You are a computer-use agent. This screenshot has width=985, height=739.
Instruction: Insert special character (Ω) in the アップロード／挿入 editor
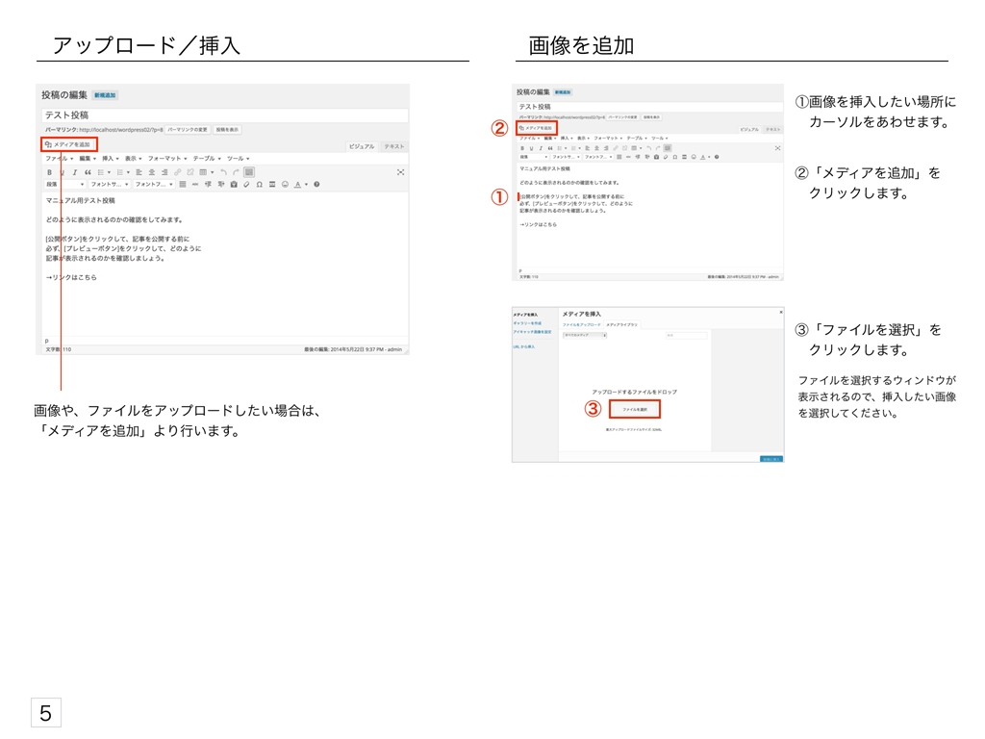click(260, 184)
